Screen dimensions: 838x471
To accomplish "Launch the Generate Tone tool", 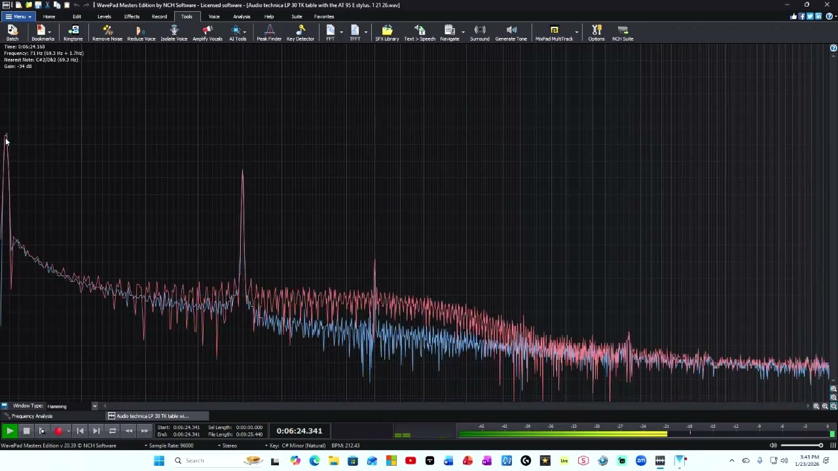I will pos(511,33).
